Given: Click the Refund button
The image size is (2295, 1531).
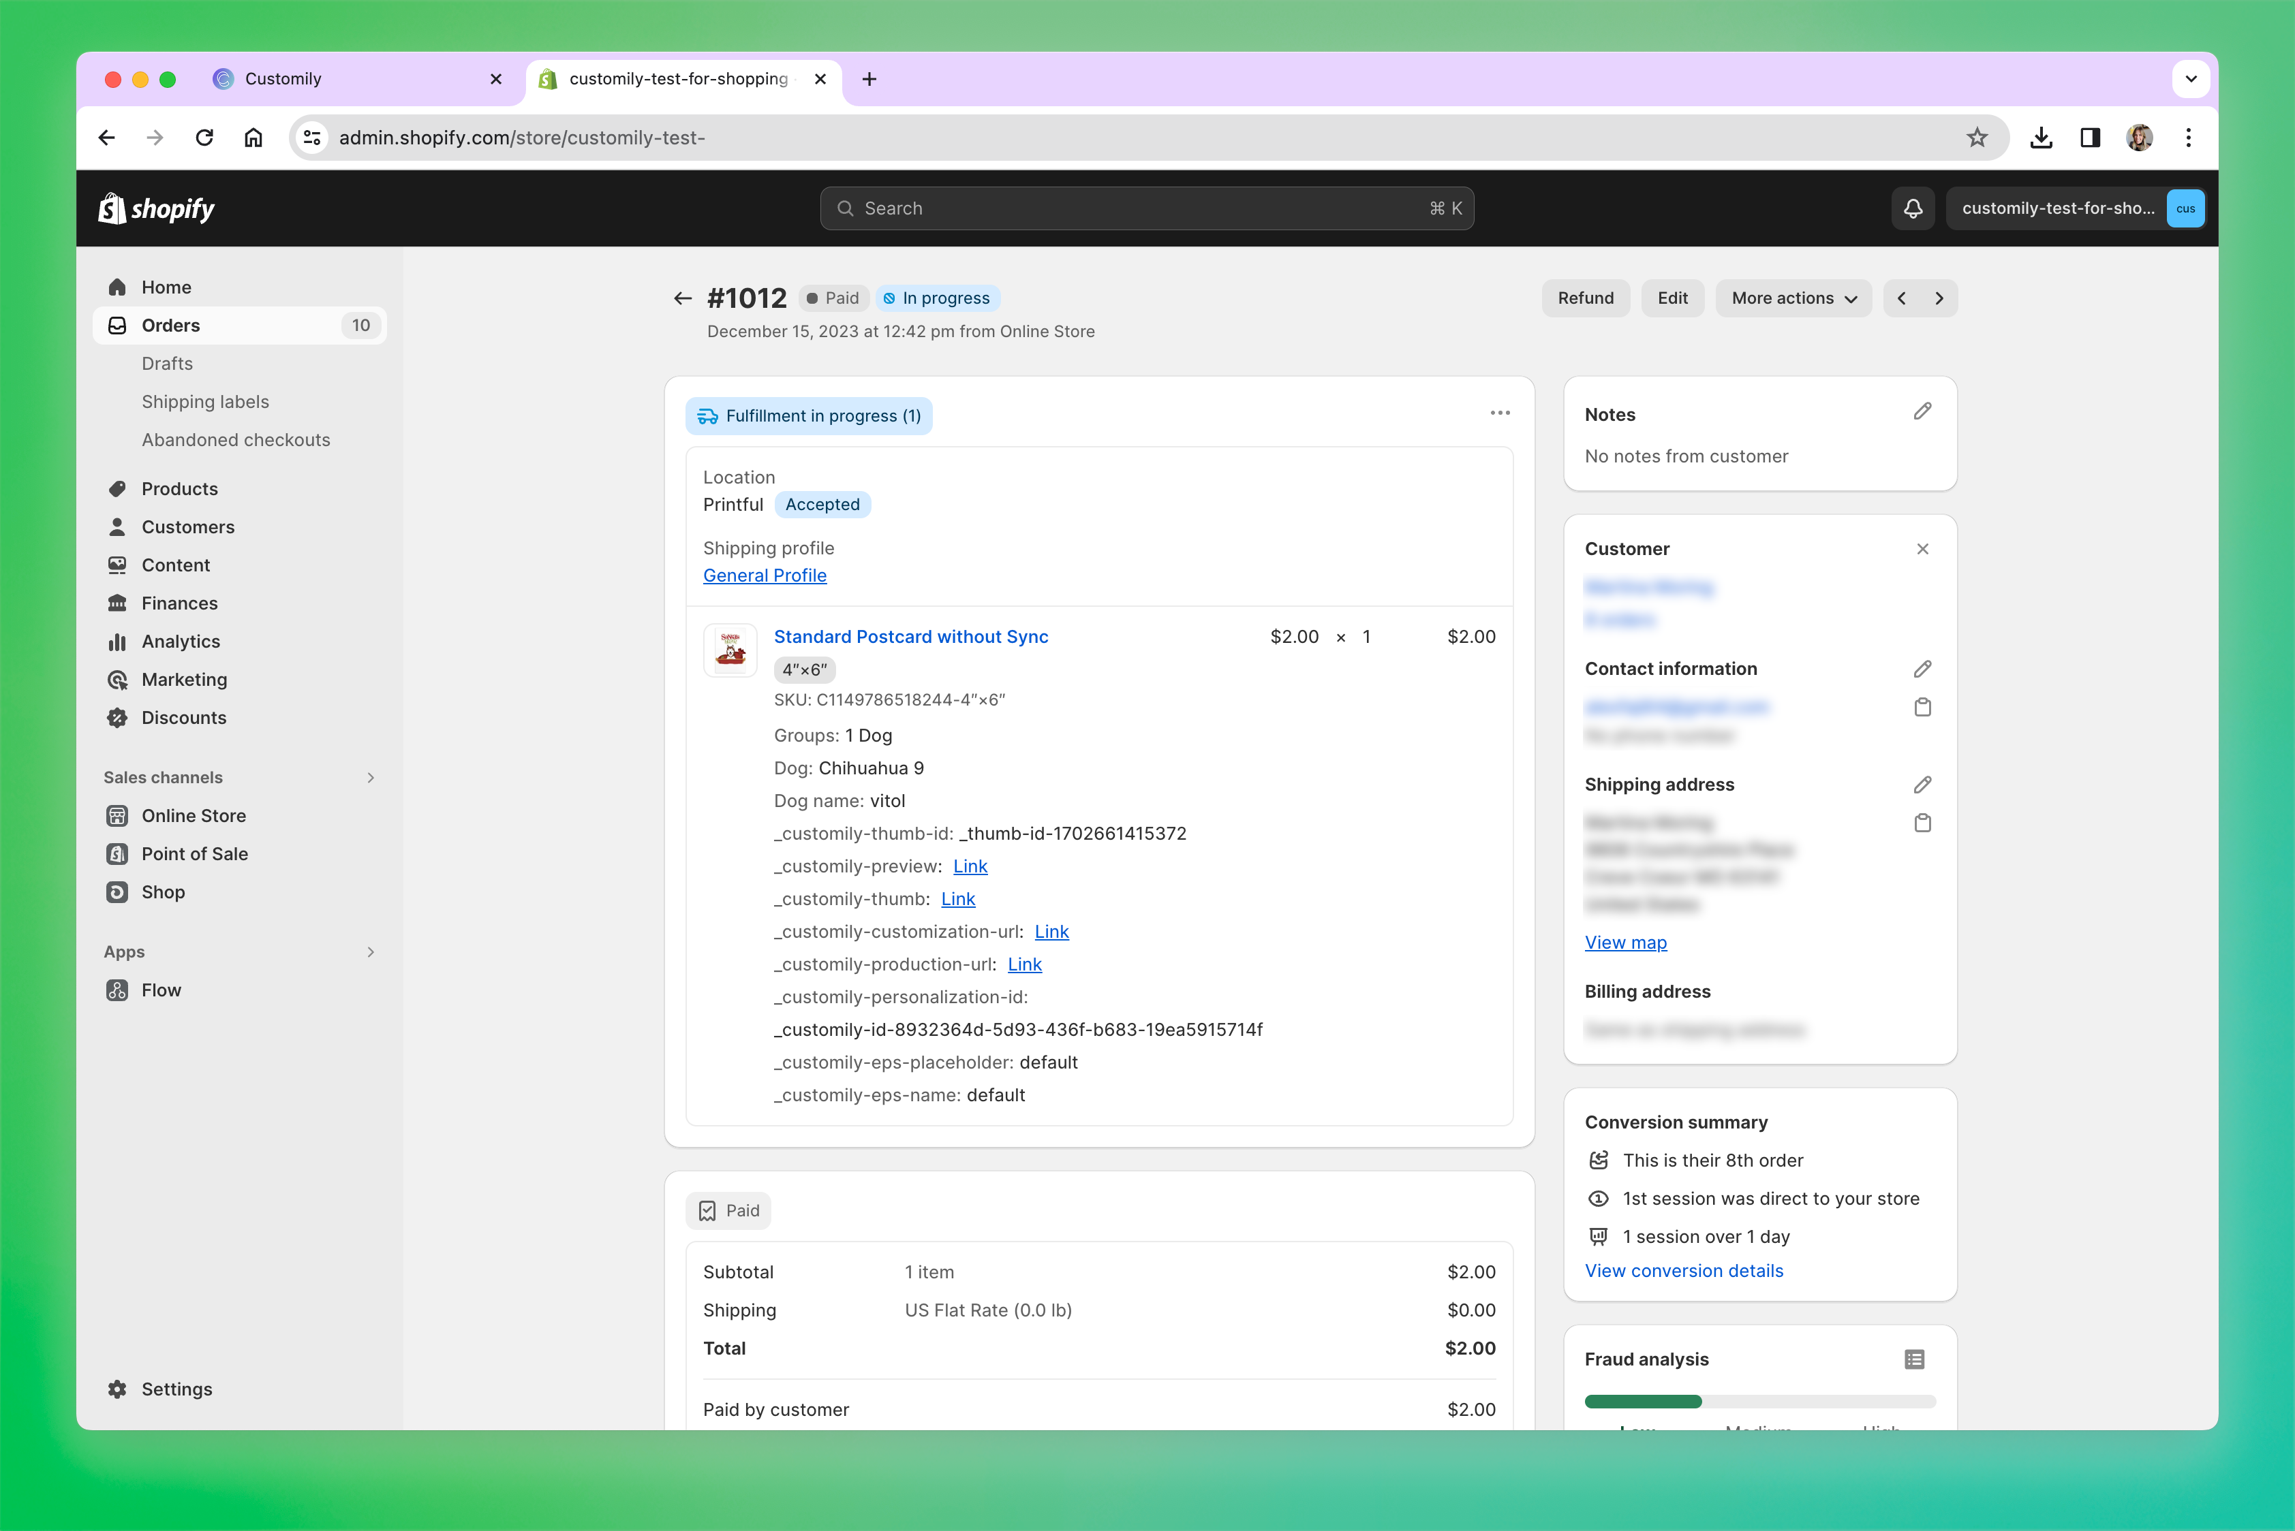Looking at the screenshot, I should point(1585,298).
